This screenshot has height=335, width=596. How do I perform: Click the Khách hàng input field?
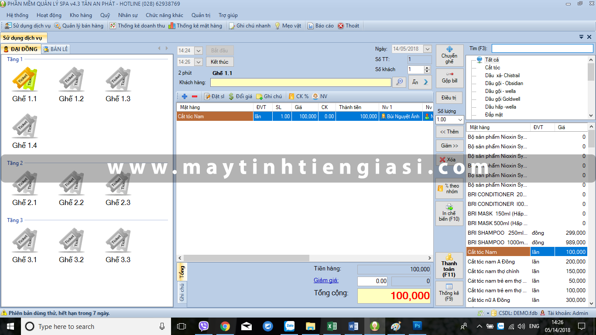pyautogui.click(x=301, y=82)
